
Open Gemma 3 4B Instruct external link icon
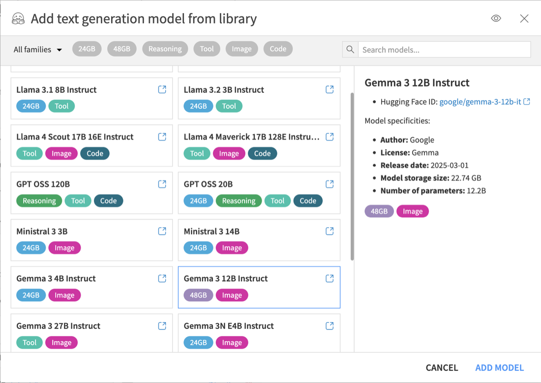(162, 278)
